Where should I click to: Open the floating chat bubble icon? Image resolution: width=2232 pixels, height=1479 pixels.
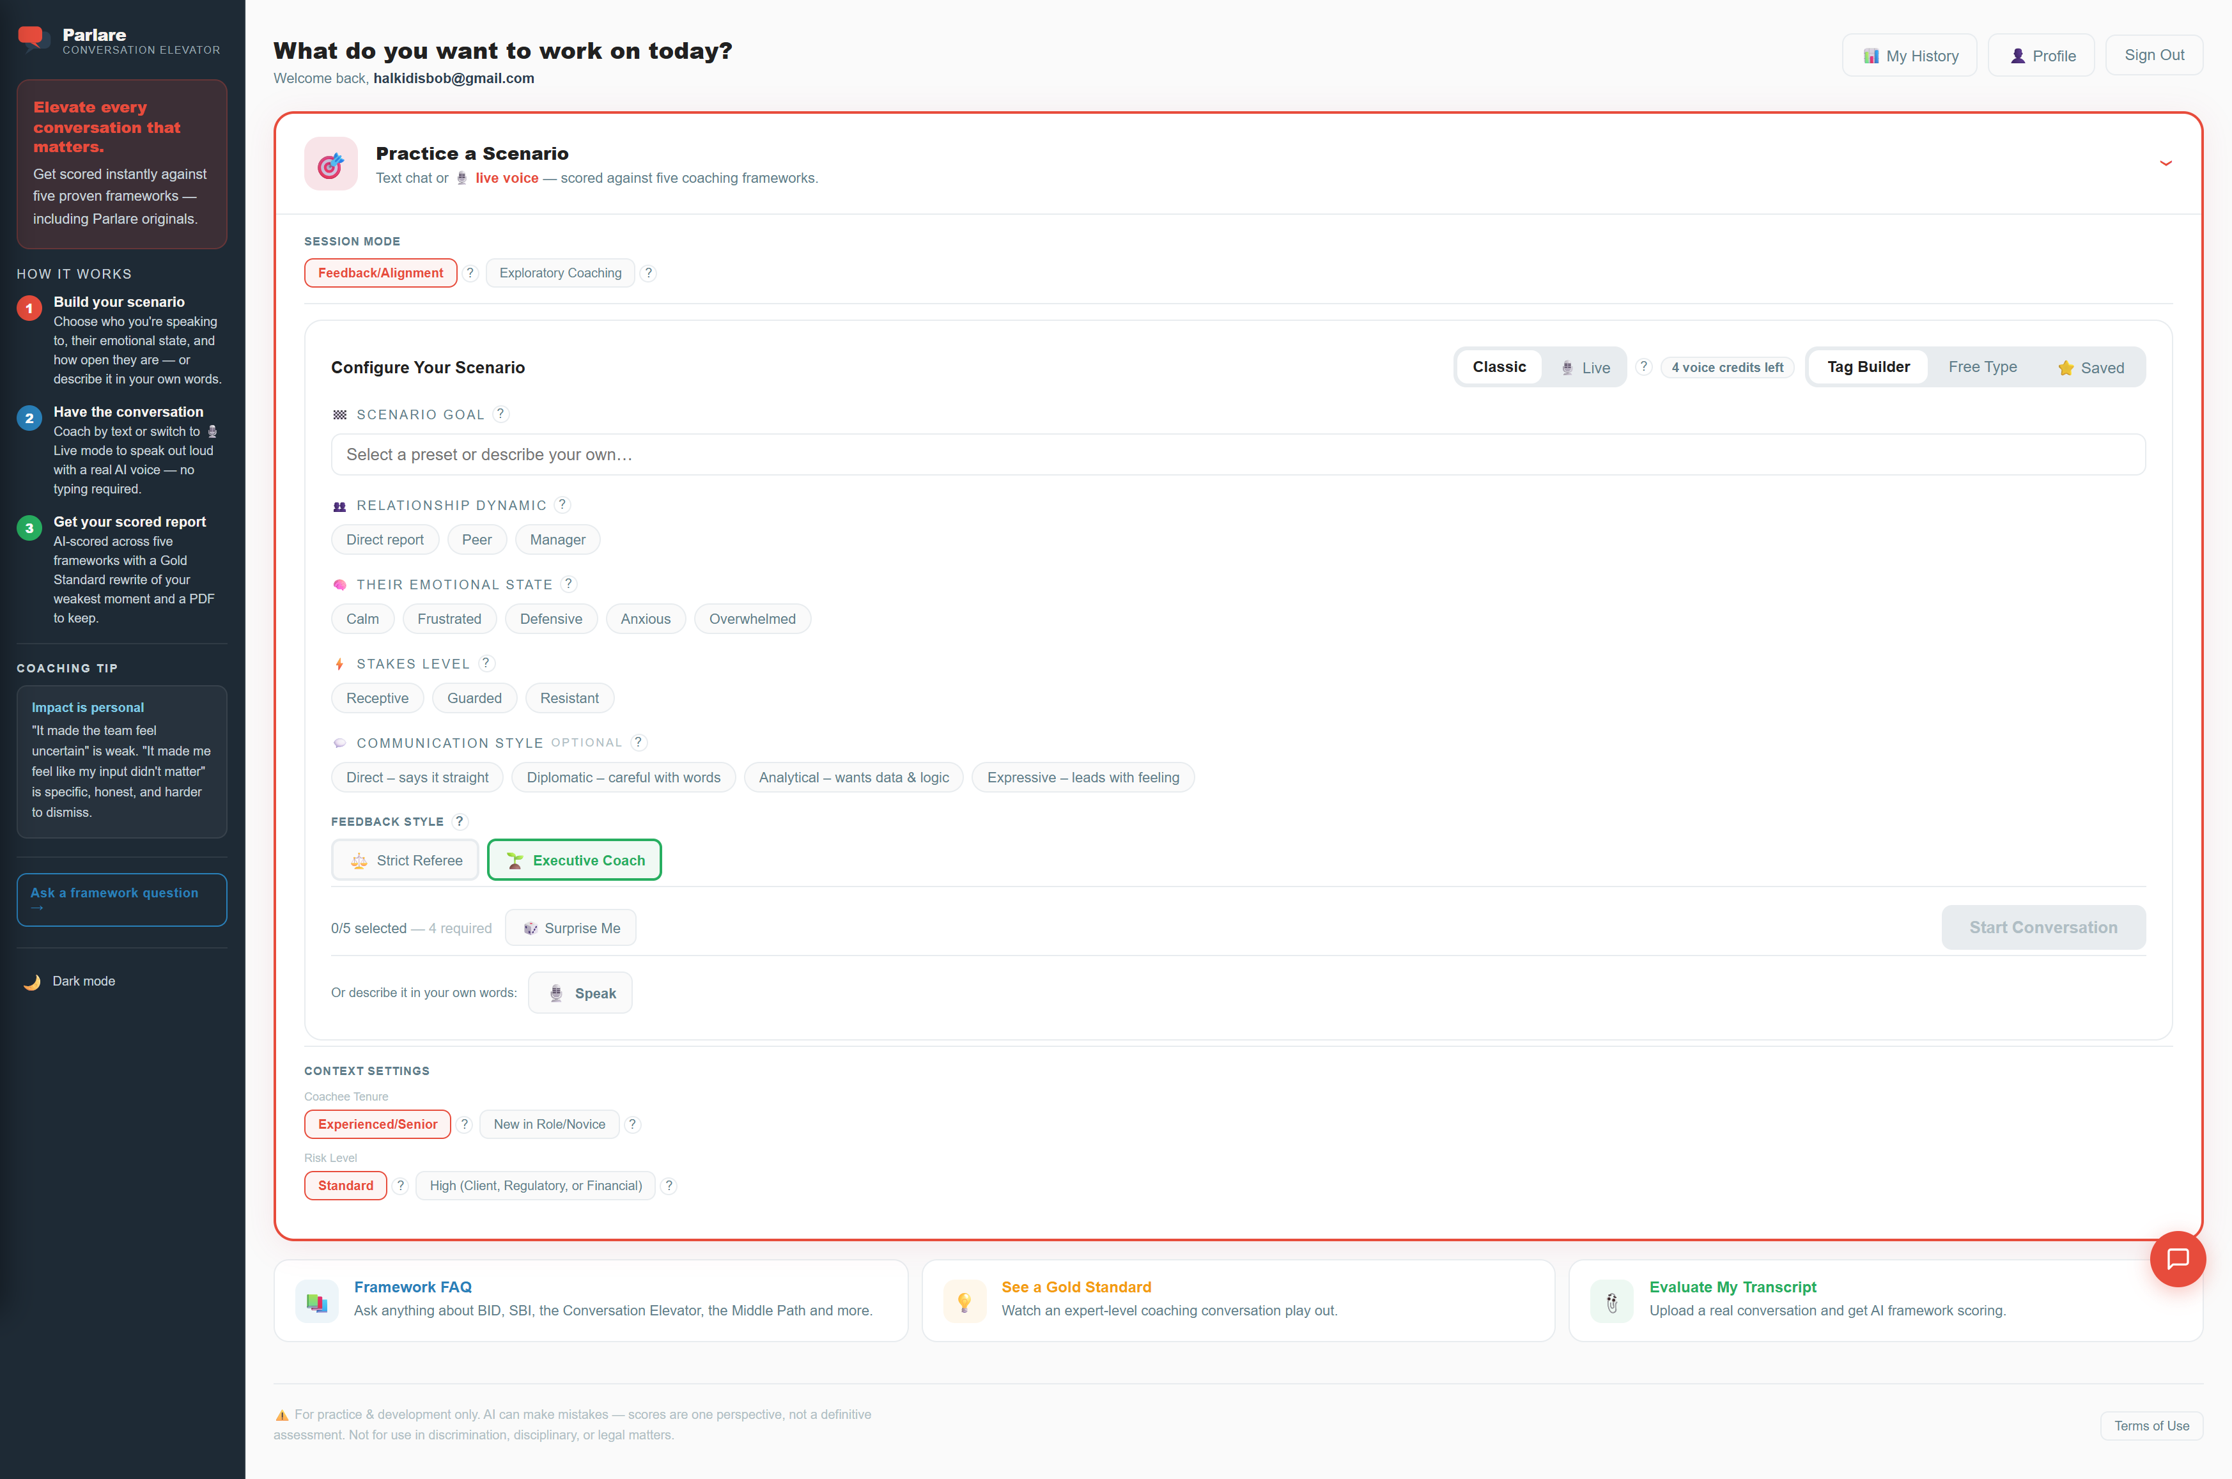coord(2177,1258)
